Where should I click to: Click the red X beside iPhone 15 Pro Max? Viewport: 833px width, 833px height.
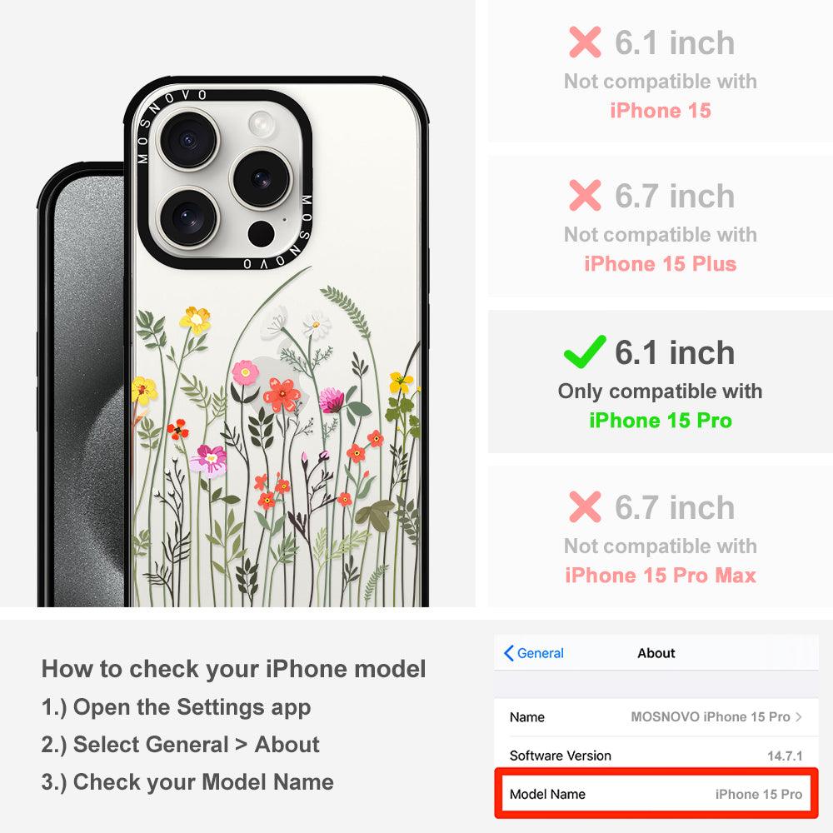coord(585,506)
